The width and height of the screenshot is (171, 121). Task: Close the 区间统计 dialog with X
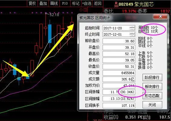(160, 16)
